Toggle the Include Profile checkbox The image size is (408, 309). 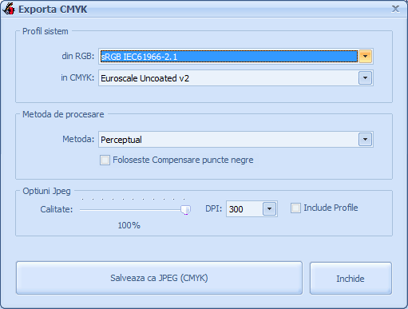pos(295,208)
